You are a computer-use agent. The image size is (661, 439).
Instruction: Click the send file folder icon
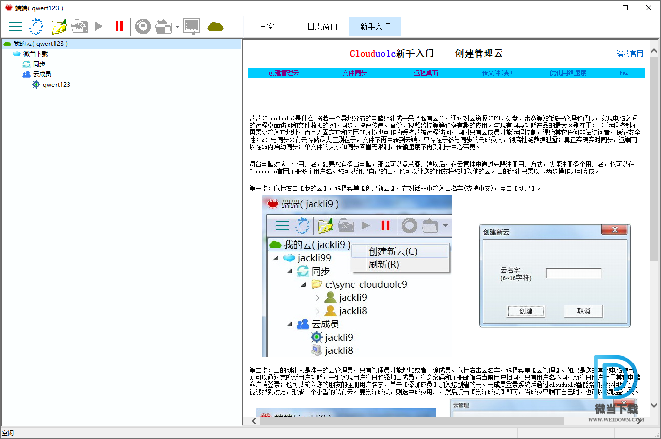[x=163, y=26]
